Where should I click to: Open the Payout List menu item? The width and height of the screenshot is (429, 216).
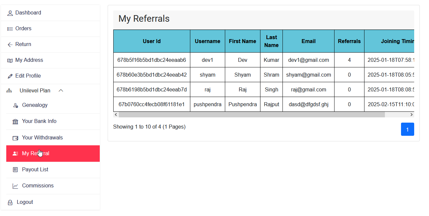(35, 169)
